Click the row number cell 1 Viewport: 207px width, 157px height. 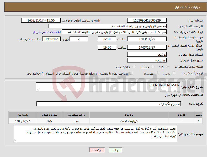click(x=199, y=121)
